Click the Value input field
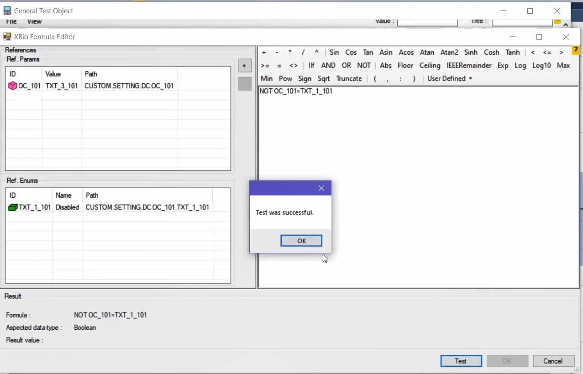583x374 pixels. (427, 22)
